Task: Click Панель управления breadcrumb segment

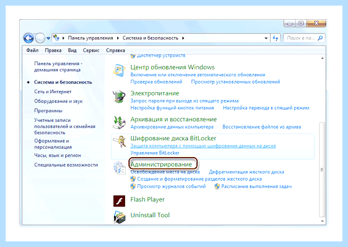Action: (90, 38)
